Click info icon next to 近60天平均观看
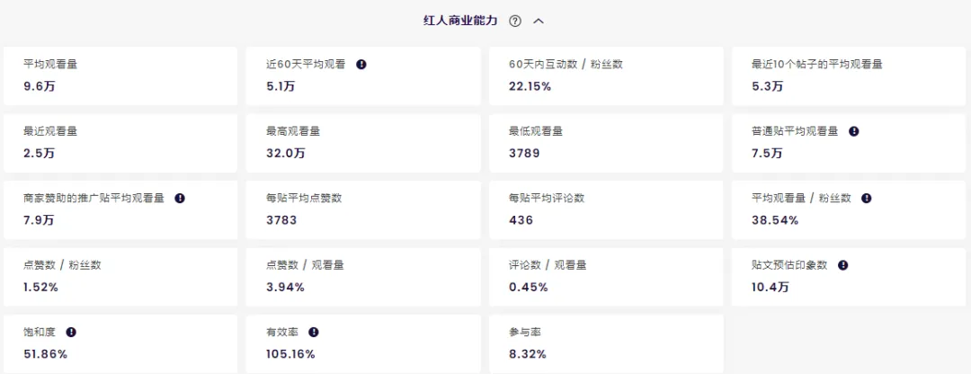This screenshot has width=971, height=374. click(x=361, y=64)
